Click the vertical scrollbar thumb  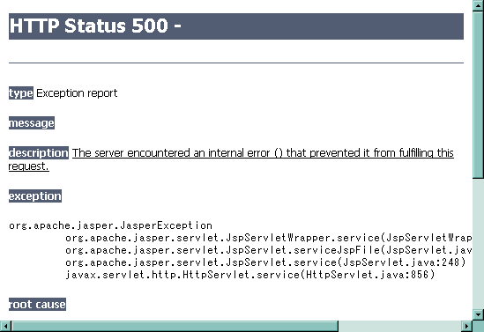click(x=478, y=94)
